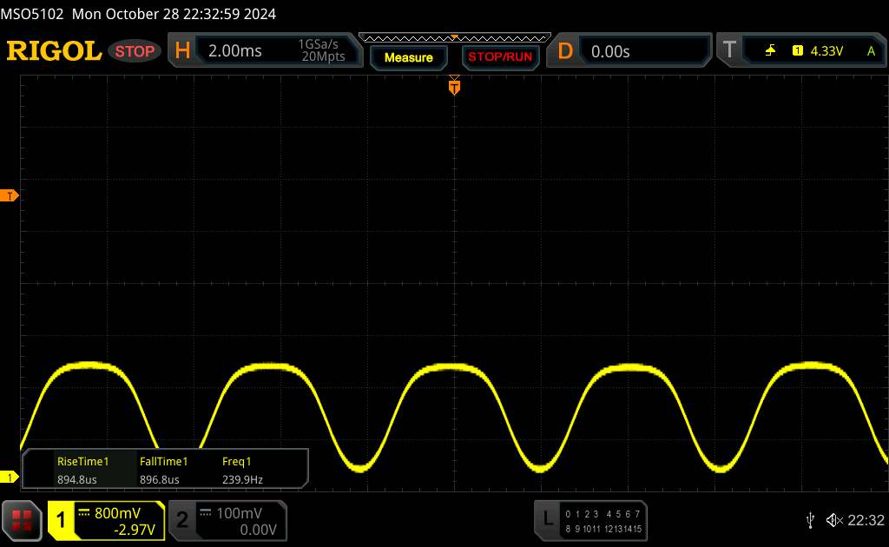Click the trigger source channel 1 badge
This screenshot has height=547, width=889.
[x=797, y=51]
